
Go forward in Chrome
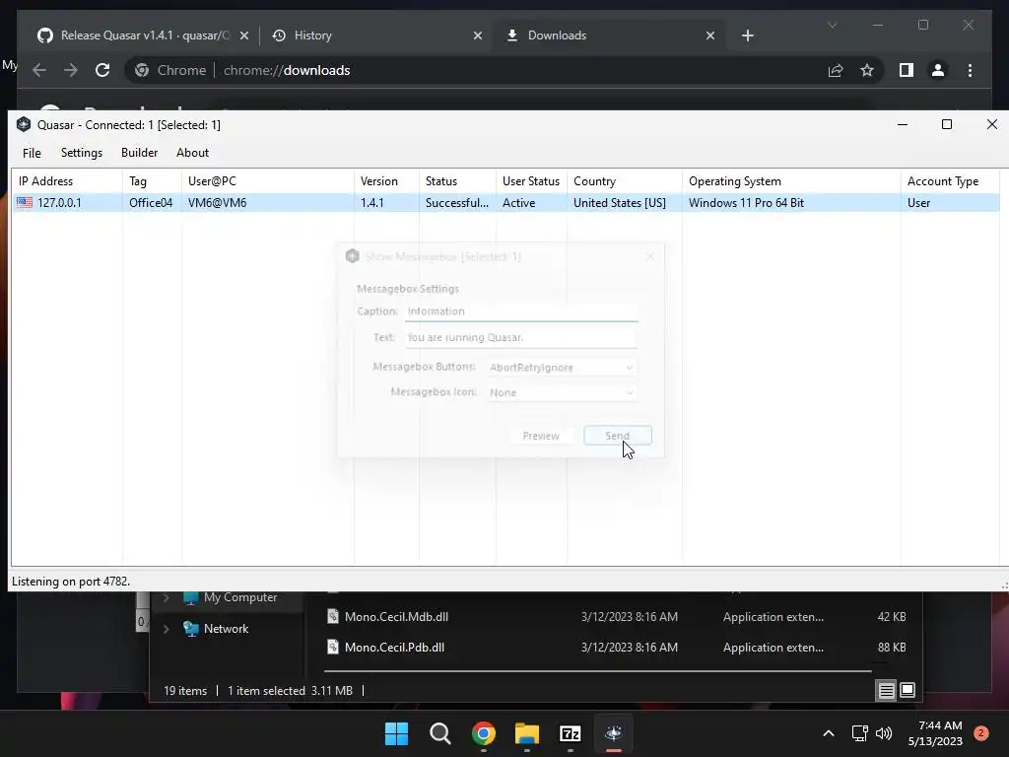pyautogui.click(x=71, y=70)
